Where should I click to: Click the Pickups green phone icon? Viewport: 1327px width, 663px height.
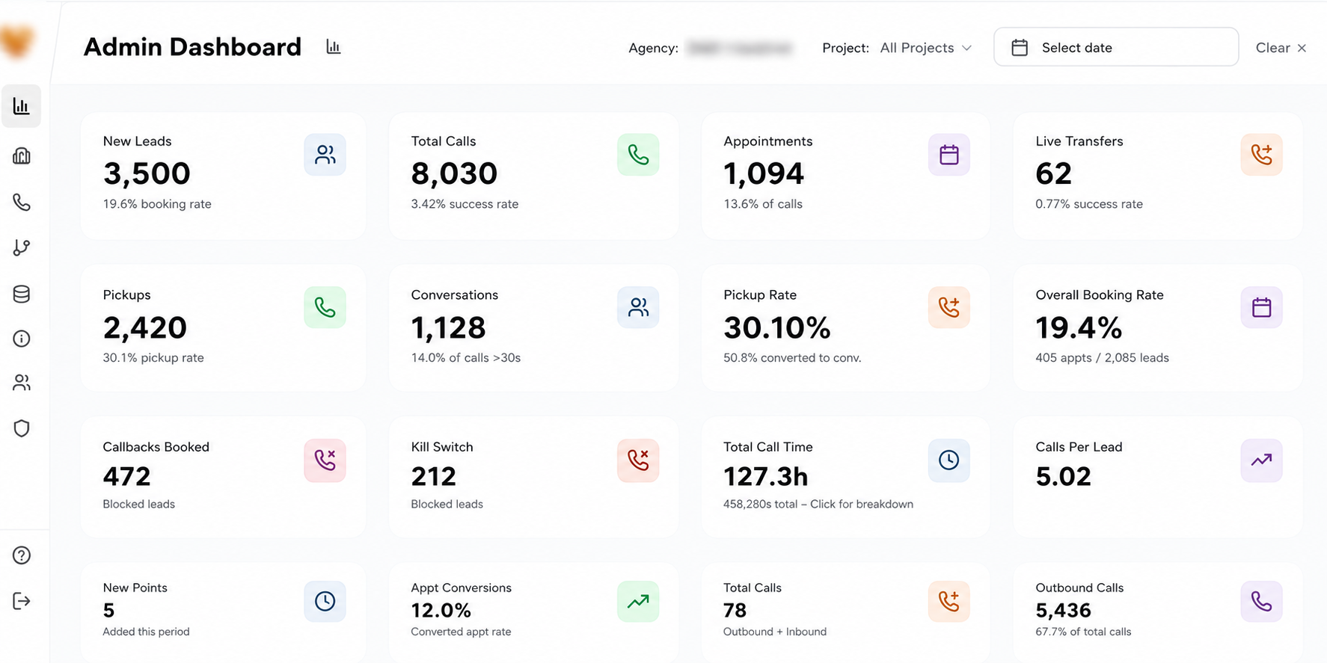point(325,307)
